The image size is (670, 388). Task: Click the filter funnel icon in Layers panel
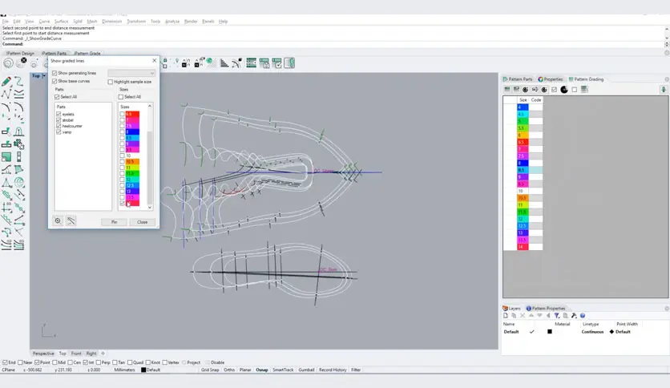[557, 315]
